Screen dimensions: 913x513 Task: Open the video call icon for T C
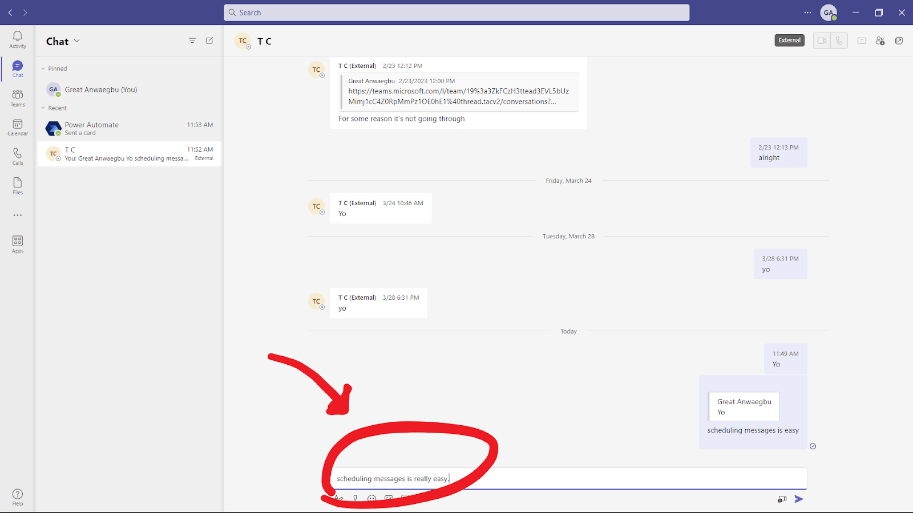click(x=822, y=41)
